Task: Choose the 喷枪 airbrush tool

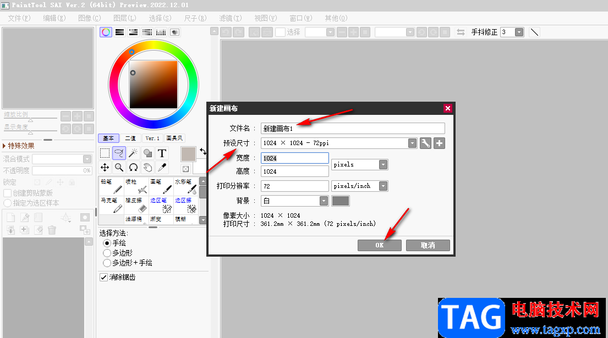Action: click(x=136, y=186)
